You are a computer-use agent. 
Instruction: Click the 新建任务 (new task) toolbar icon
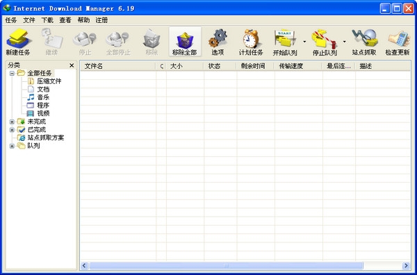point(18,42)
